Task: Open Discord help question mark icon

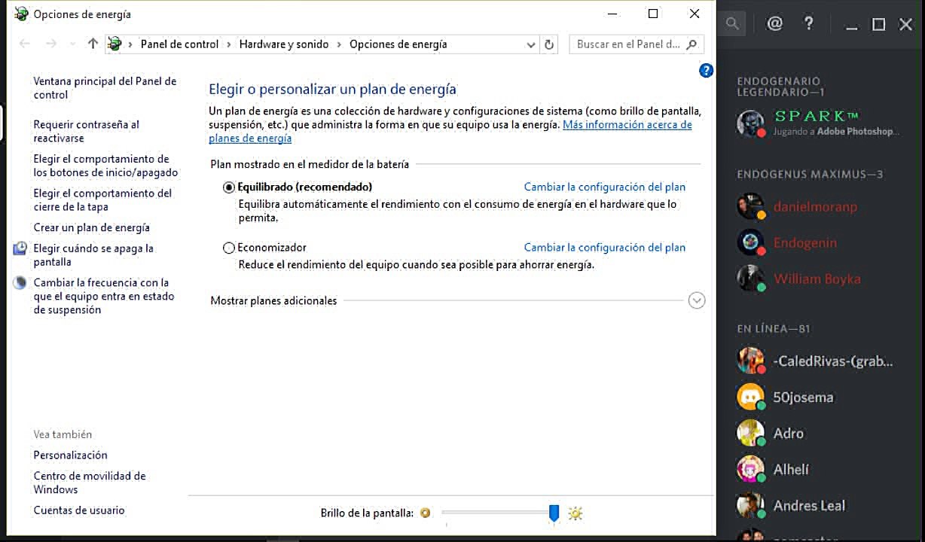Action: pyautogui.click(x=809, y=23)
